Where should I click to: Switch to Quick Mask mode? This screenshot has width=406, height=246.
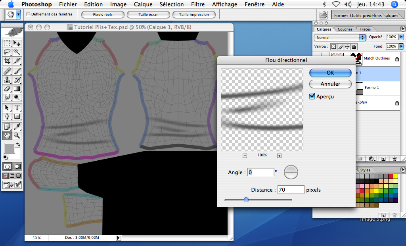pos(17,167)
